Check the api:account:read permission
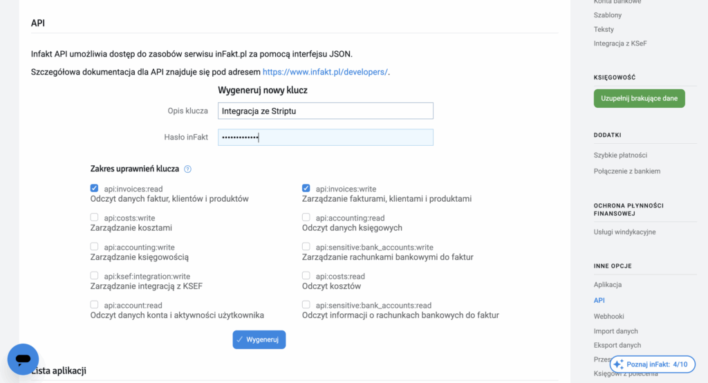The width and height of the screenshot is (708, 383). pos(94,305)
